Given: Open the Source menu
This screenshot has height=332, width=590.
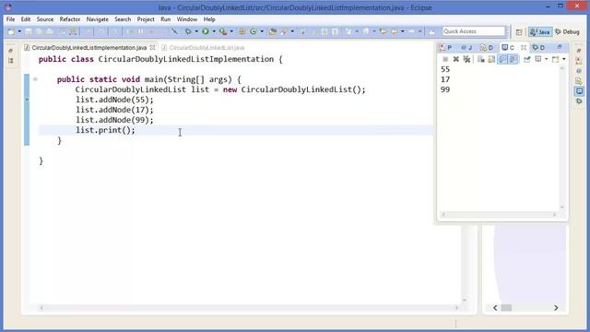Looking at the screenshot, I should [x=45, y=19].
